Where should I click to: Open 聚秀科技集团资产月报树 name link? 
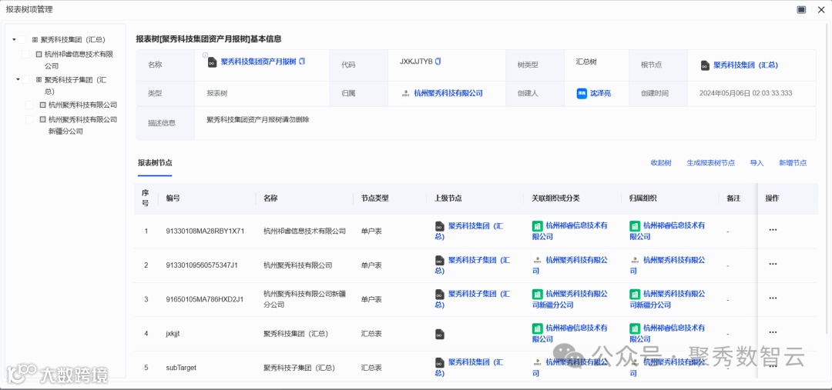[258, 62]
